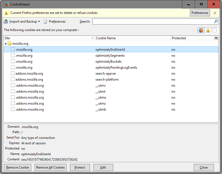Select the __utmz cookie row
This screenshot has height=174, width=222.
111,103
